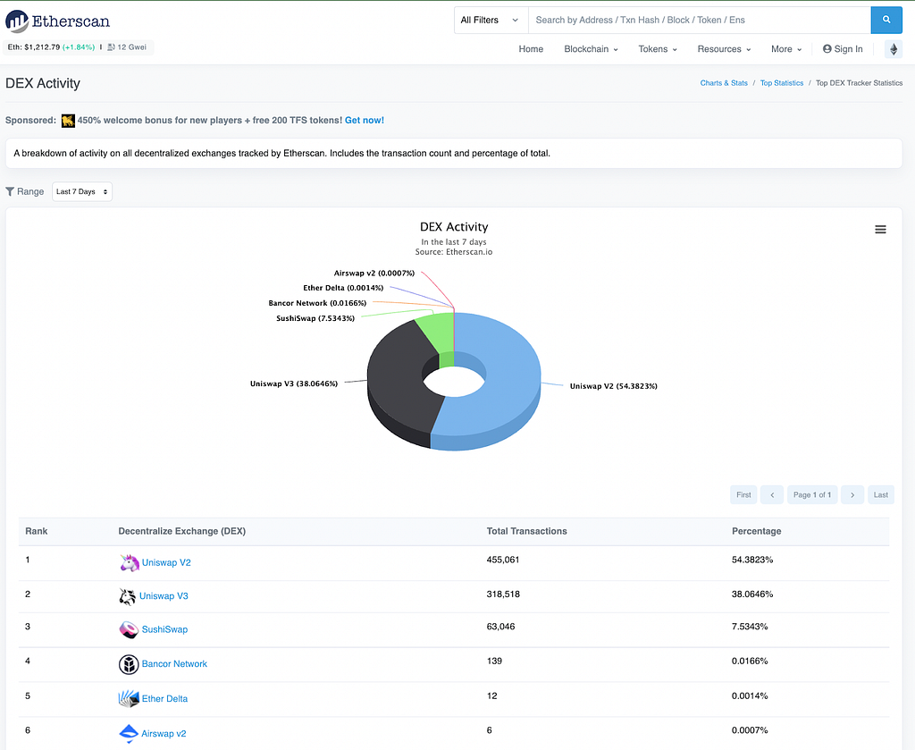Click the Bancor Network (0.0166%) chart label
915x750 pixels.
[317, 303]
